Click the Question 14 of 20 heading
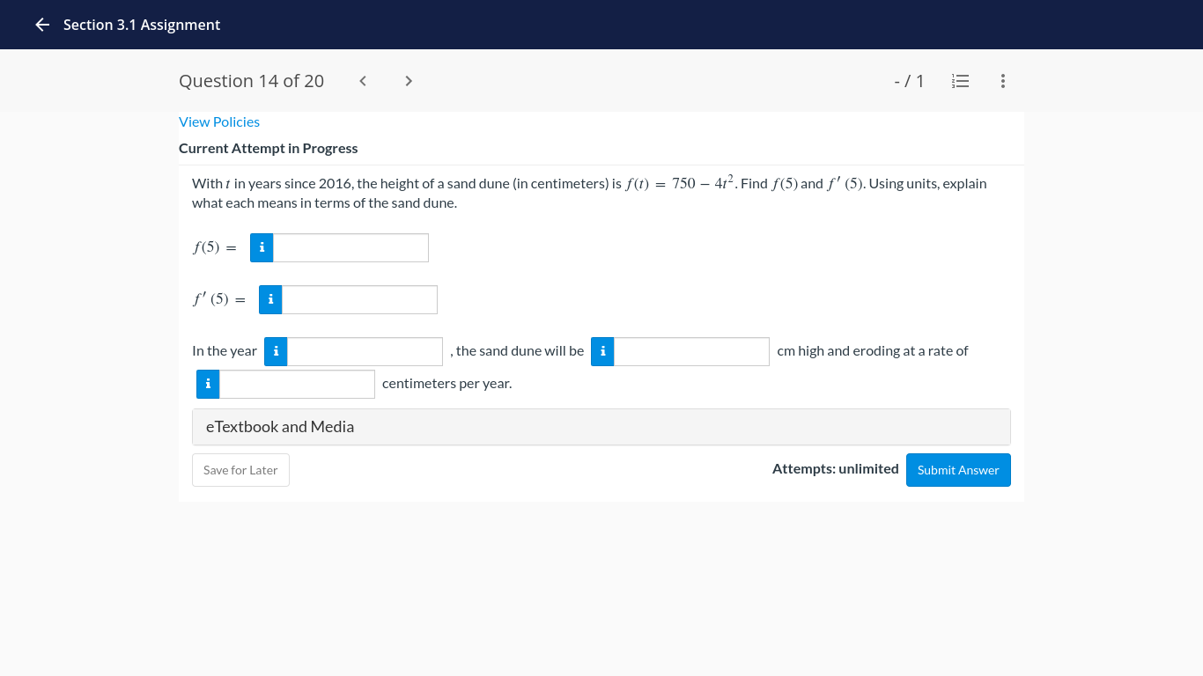Viewport: 1203px width, 676px height. [x=251, y=81]
